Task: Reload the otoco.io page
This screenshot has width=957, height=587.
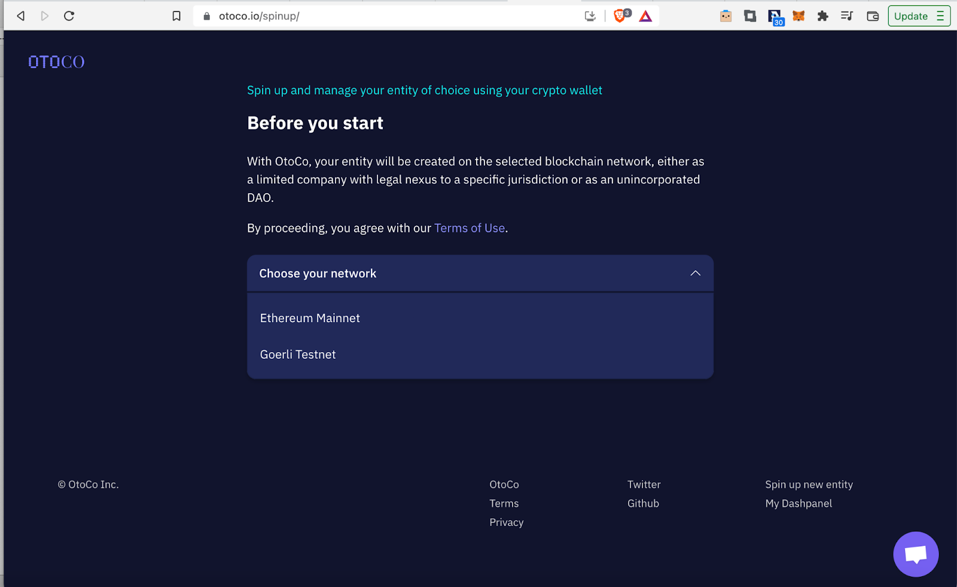Action: coord(69,16)
